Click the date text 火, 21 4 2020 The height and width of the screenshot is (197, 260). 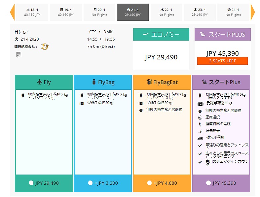26,39
